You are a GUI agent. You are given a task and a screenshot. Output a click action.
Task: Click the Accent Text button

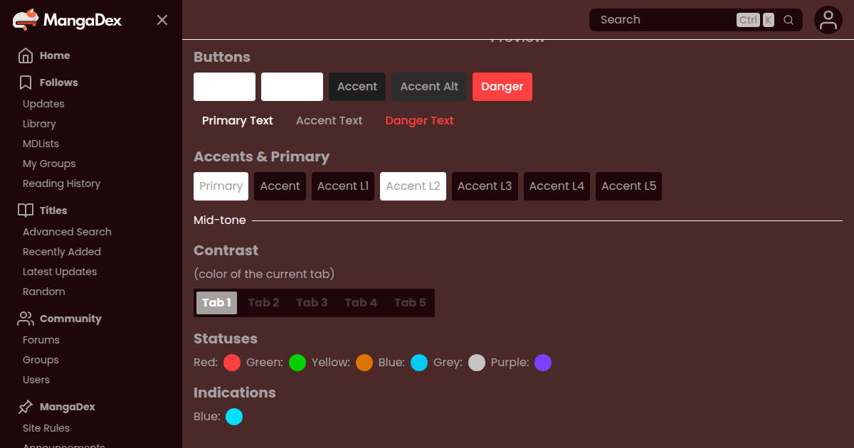pos(330,121)
